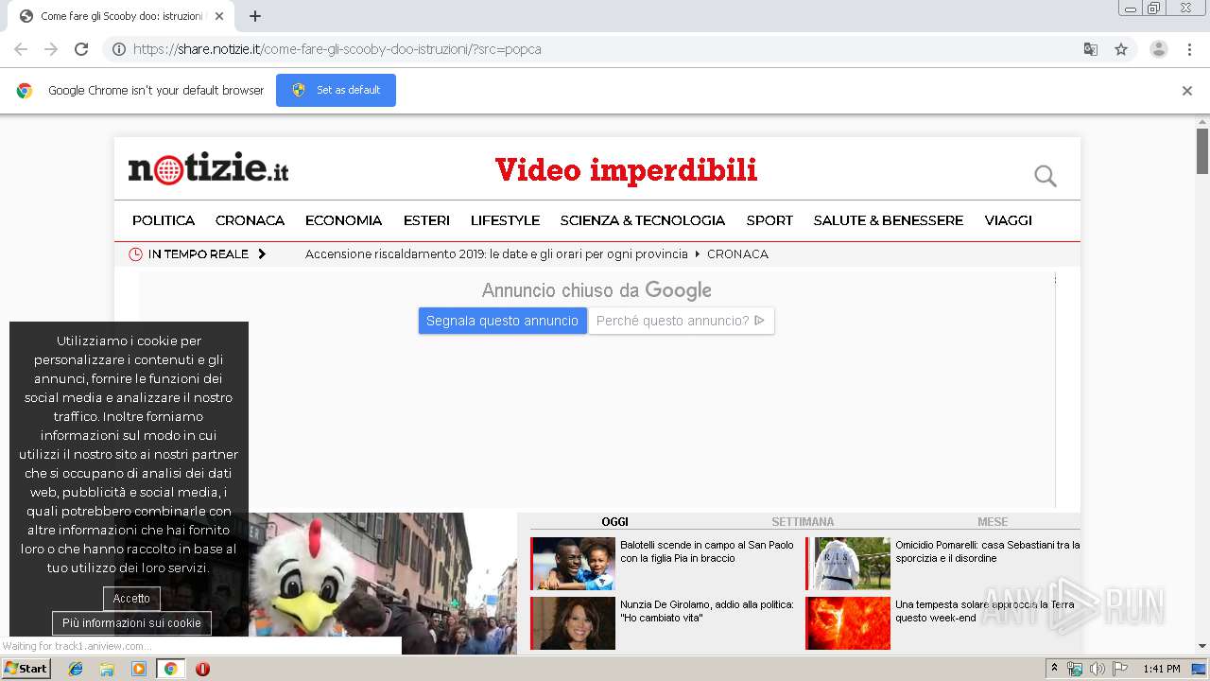This screenshot has height=681, width=1210.
Task: Click the IN TEMPO REALE clock icon
Action: pos(135,254)
